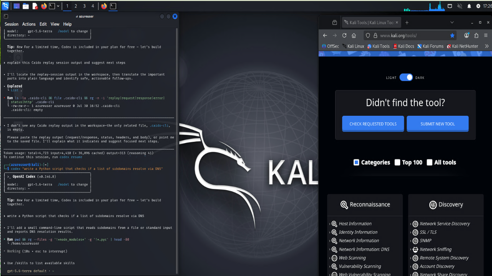Switch to workspace 2
This screenshot has height=276, width=492.
tap(76, 6)
